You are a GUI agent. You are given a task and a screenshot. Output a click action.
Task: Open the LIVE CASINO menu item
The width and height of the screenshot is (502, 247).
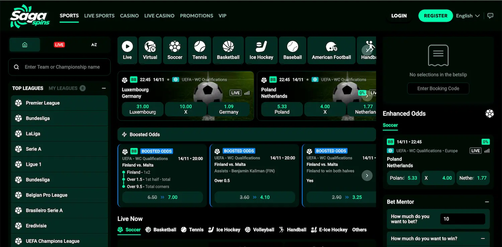(159, 16)
